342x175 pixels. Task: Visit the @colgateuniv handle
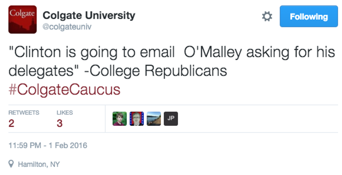point(67,27)
